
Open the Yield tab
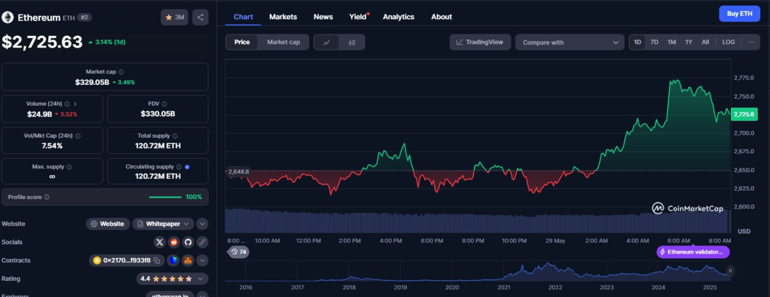[358, 17]
